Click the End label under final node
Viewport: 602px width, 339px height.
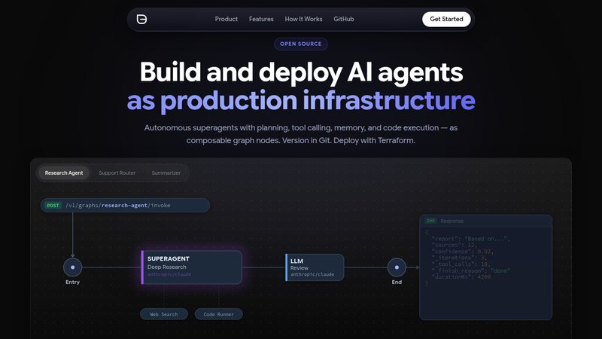[x=397, y=282]
